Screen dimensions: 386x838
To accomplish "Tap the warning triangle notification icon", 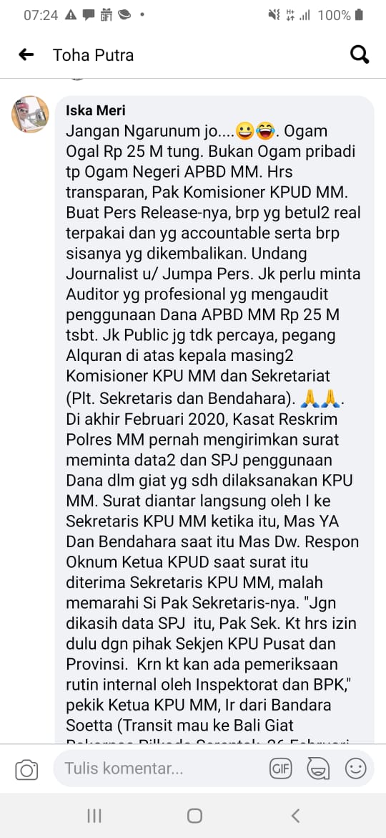I will coord(70,16).
